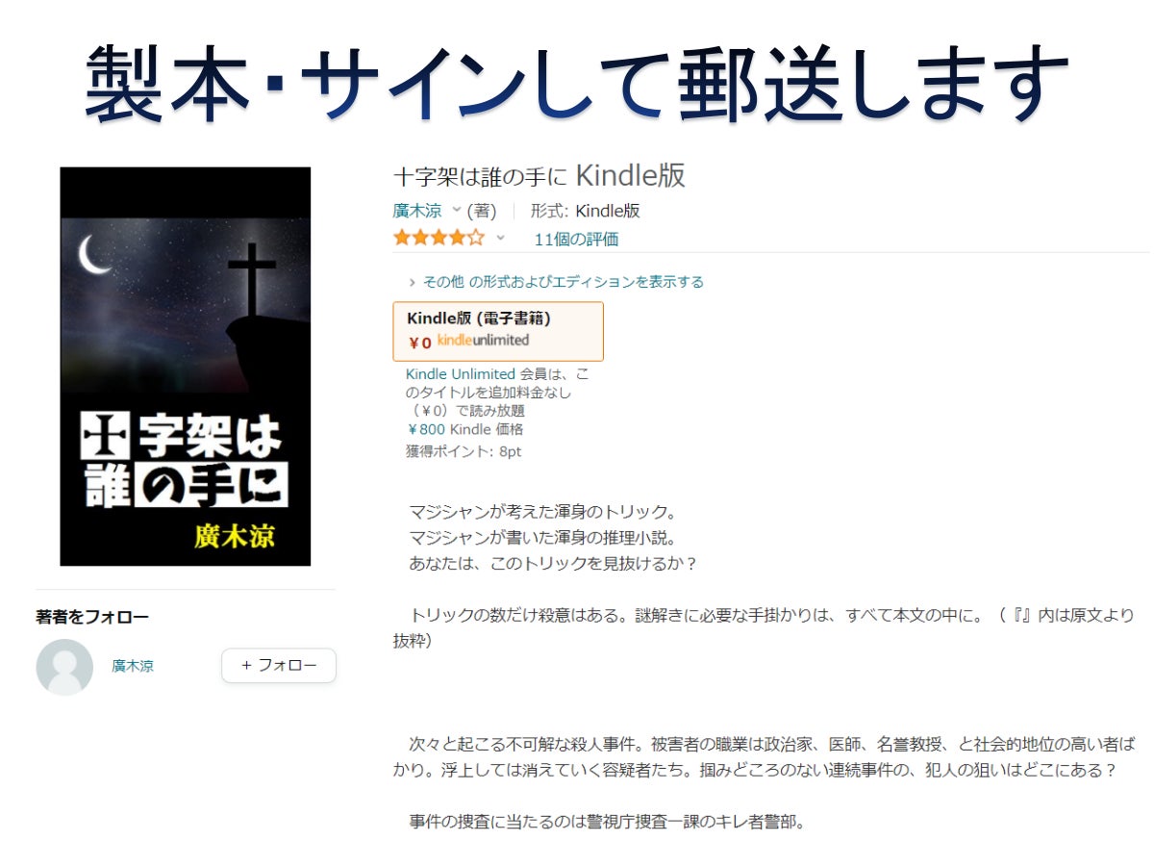Image resolution: width=1154 pixels, height=866 pixels.
Task: Open the book cover image
Action: click(x=186, y=367)
